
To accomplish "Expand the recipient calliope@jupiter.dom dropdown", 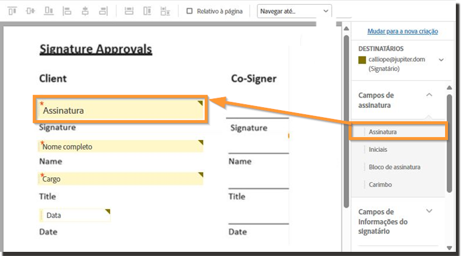I will [x=441, y=60].
